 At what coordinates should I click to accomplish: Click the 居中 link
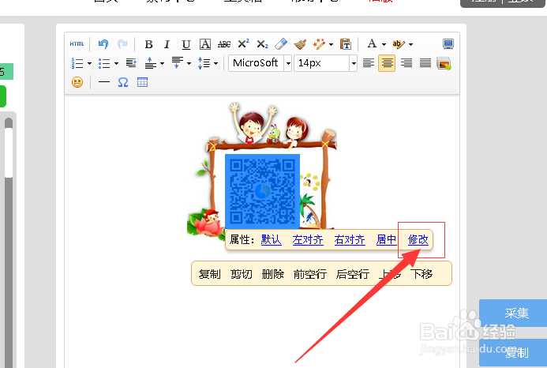pos(386,239)
